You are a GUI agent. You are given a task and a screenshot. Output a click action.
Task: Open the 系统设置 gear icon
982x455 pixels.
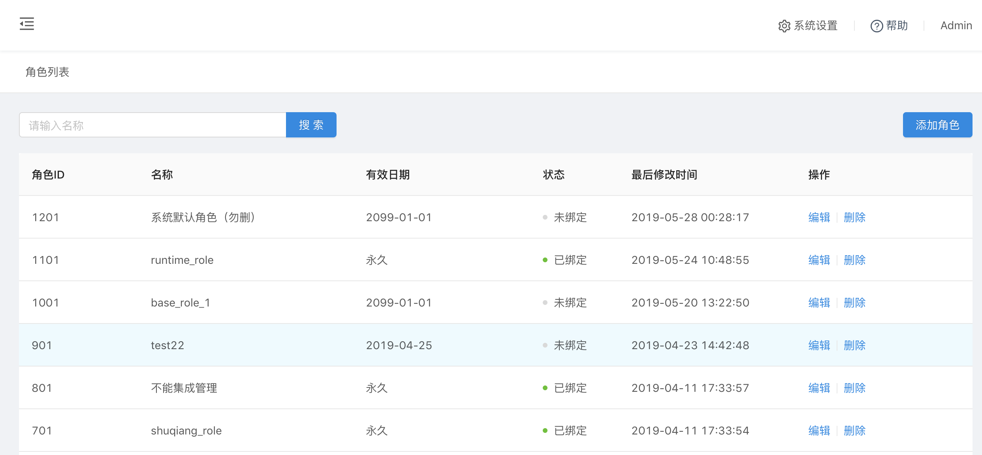[x=784, y=26]
